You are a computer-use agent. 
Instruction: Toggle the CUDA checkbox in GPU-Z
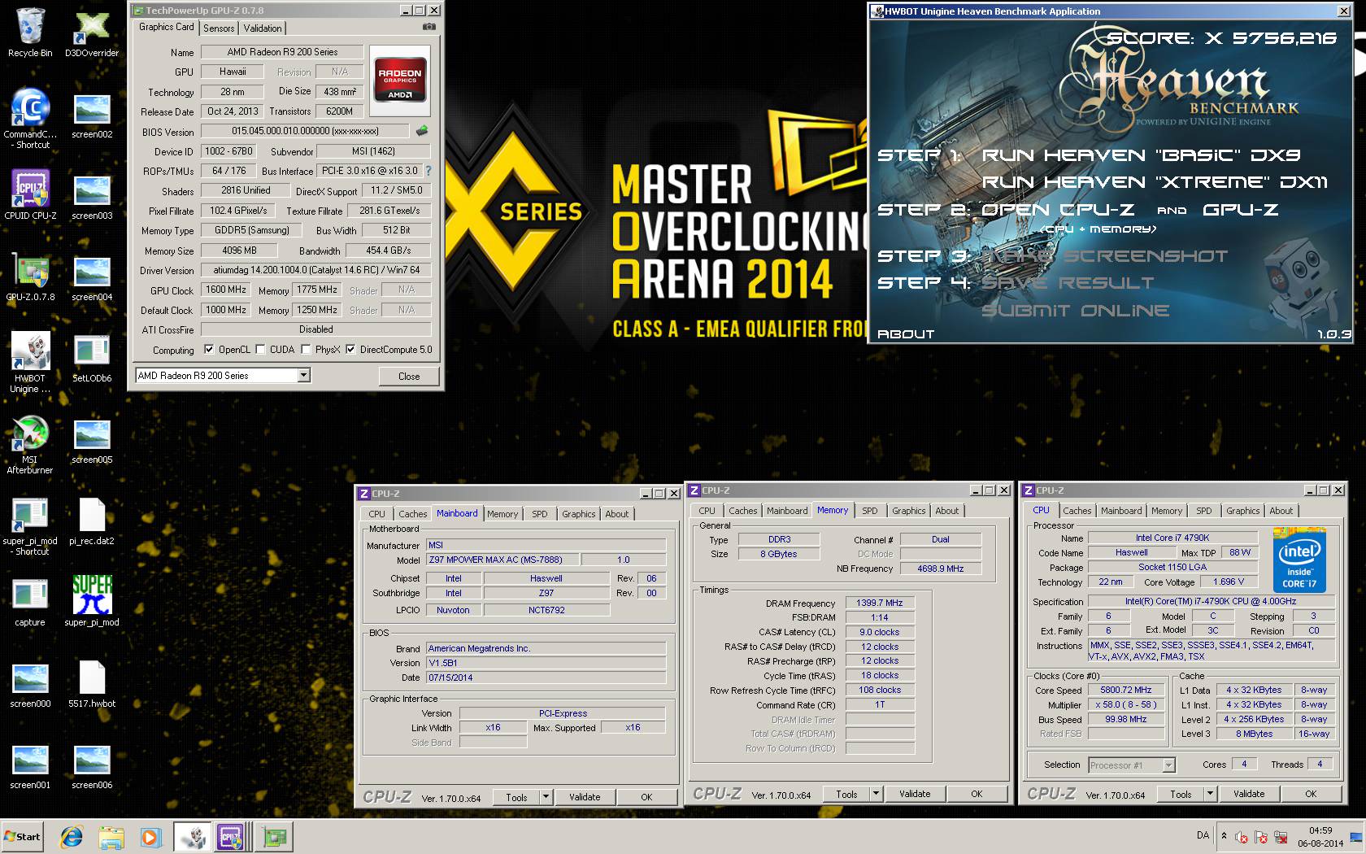coord(260,350)
